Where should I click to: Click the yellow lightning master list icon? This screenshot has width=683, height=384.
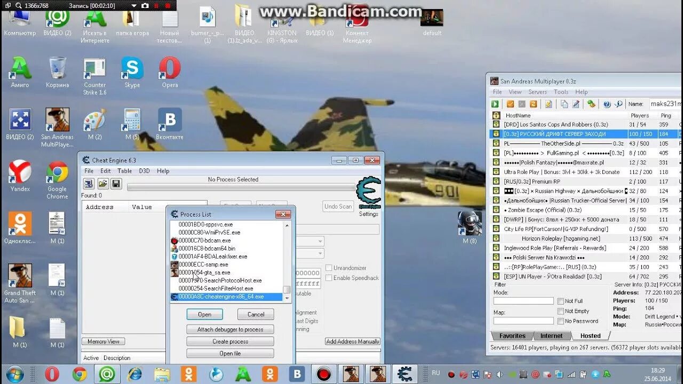[549, 104]
